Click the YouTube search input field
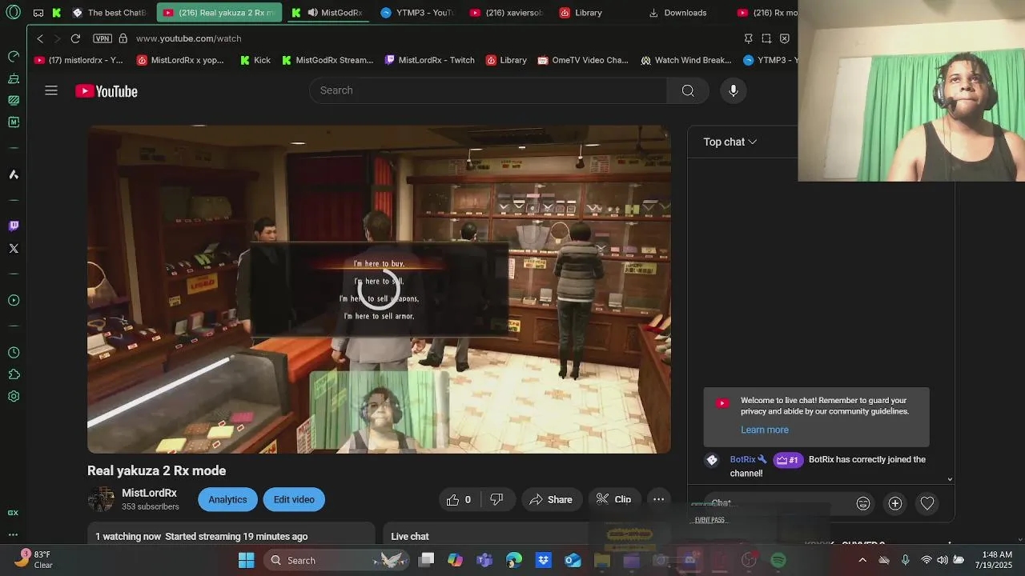 (488, 90)
